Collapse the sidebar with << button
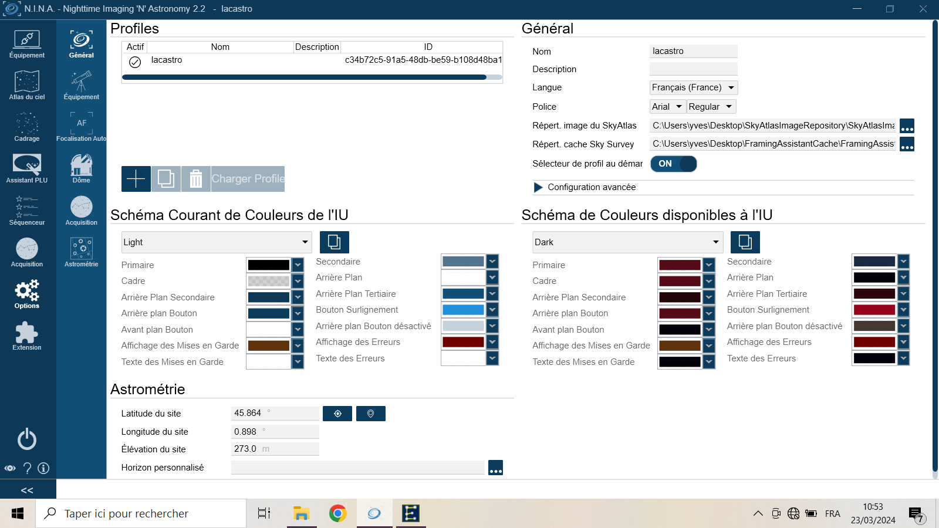 click(x=27, y=490)
